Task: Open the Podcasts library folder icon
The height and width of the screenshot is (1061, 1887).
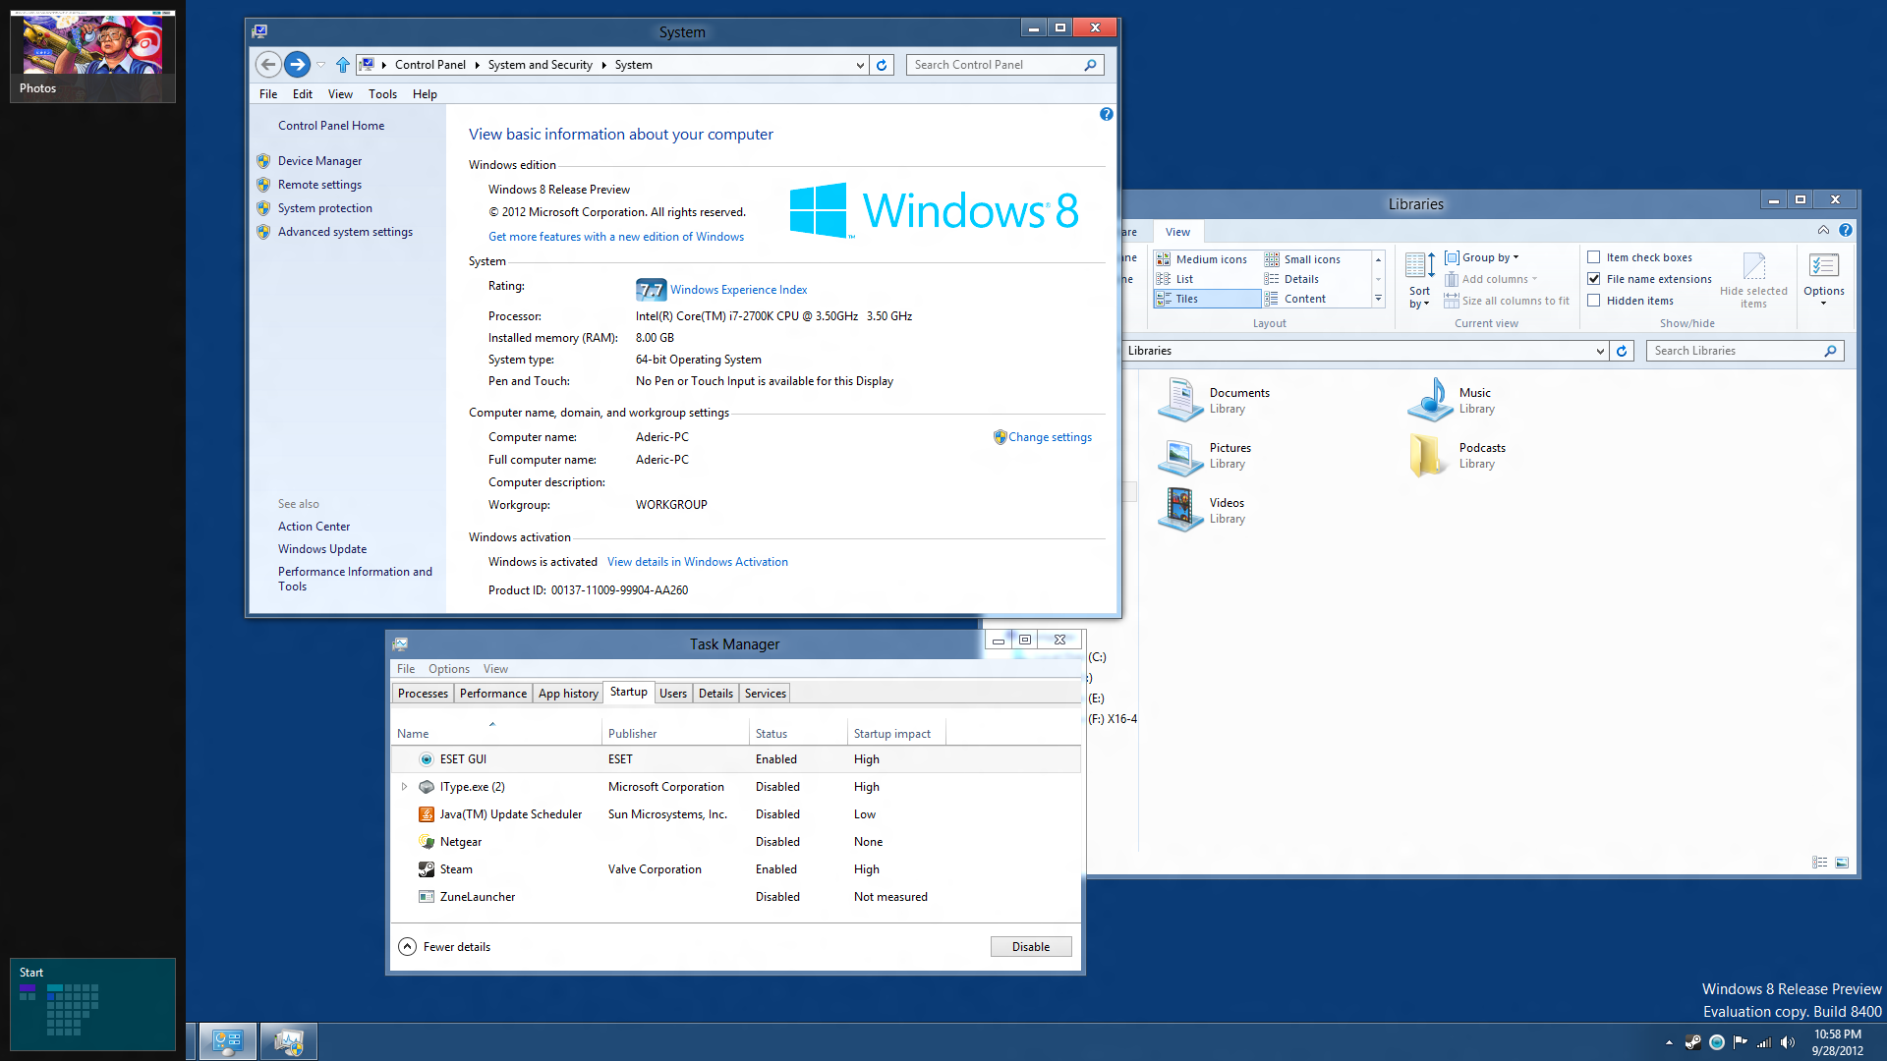Action: (x=1430, y=455)
